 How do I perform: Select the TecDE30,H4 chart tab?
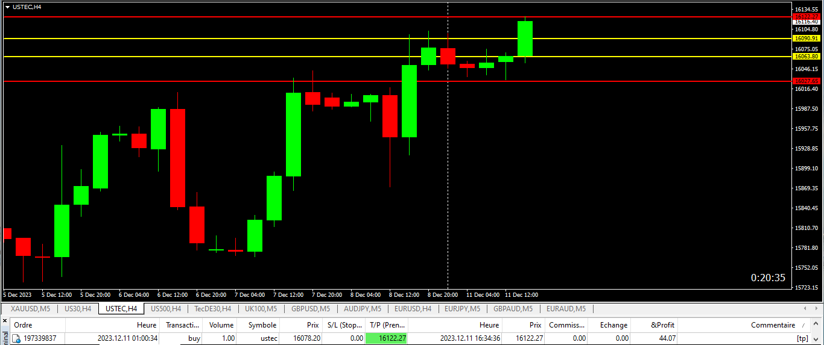212,309
